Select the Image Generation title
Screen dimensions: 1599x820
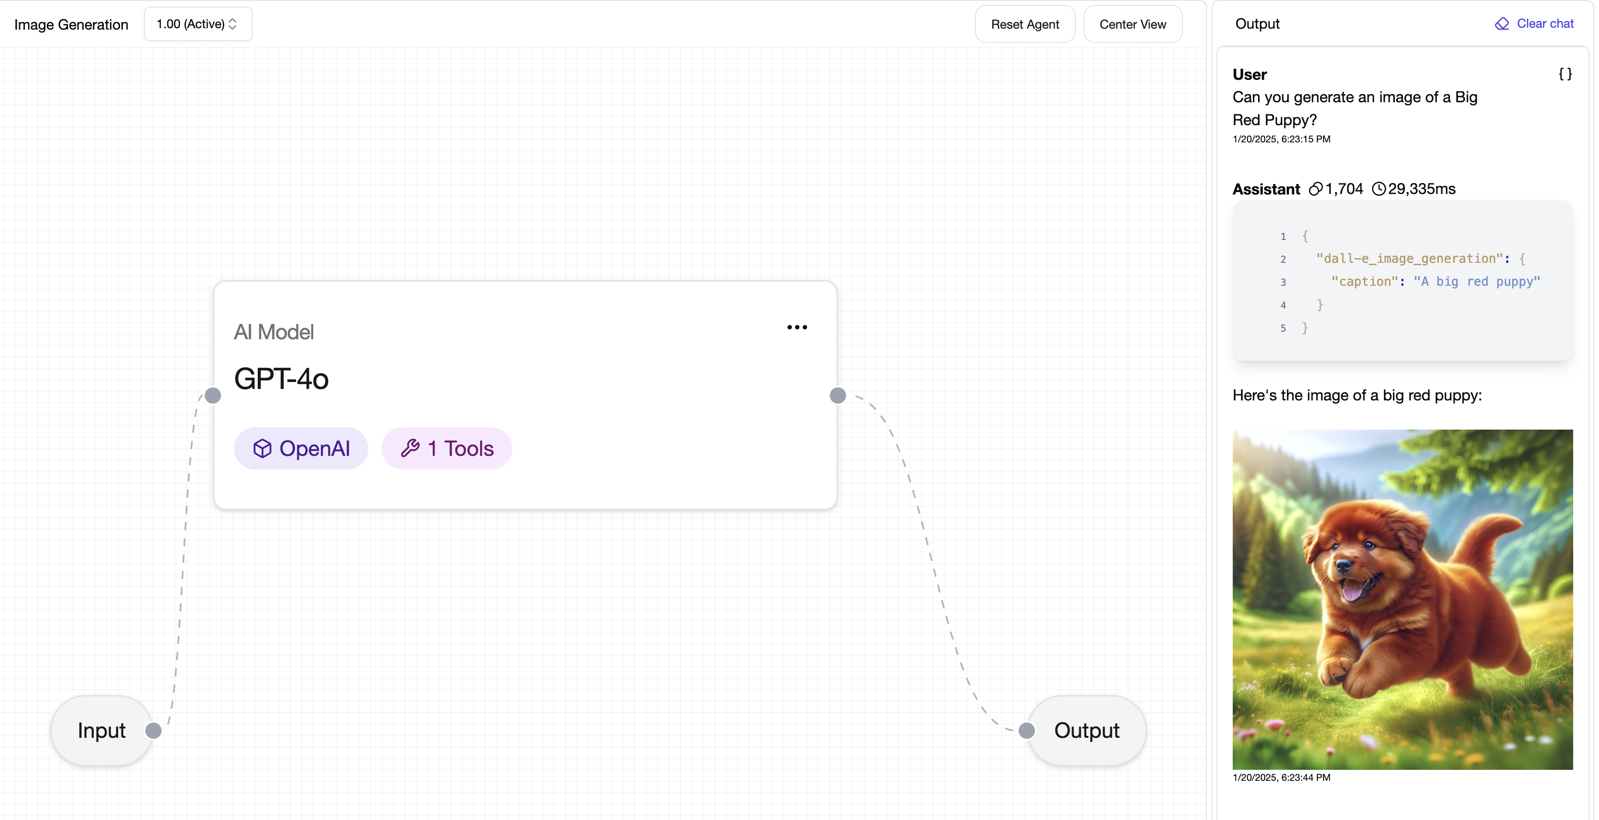[71, 24]
